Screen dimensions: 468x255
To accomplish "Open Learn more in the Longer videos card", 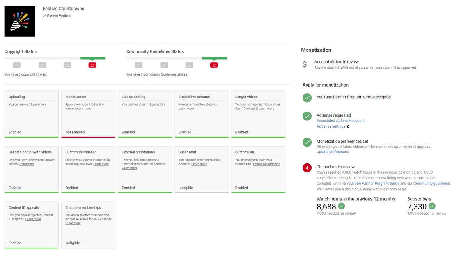I will [266, 108].
